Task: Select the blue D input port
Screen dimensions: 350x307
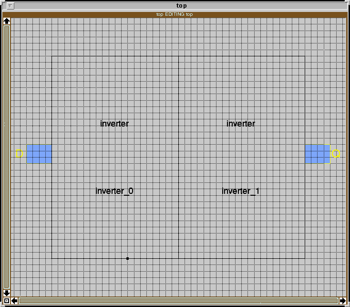Action: click(39, 154)
